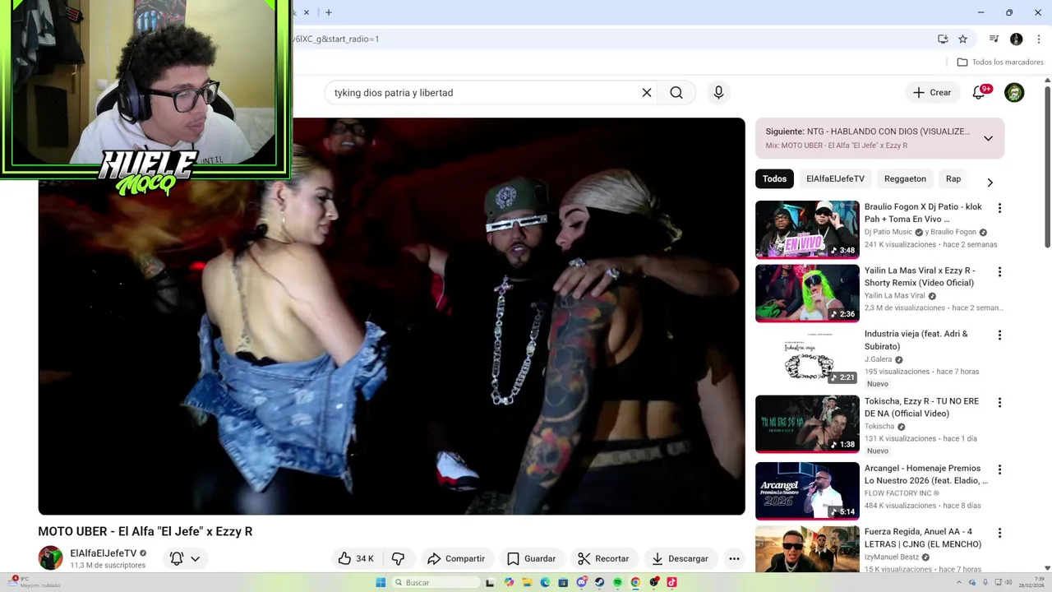This screenshot has height=592, width=1052.
Task: Download the video with Descargar
Action: click(x=680, y=558)
